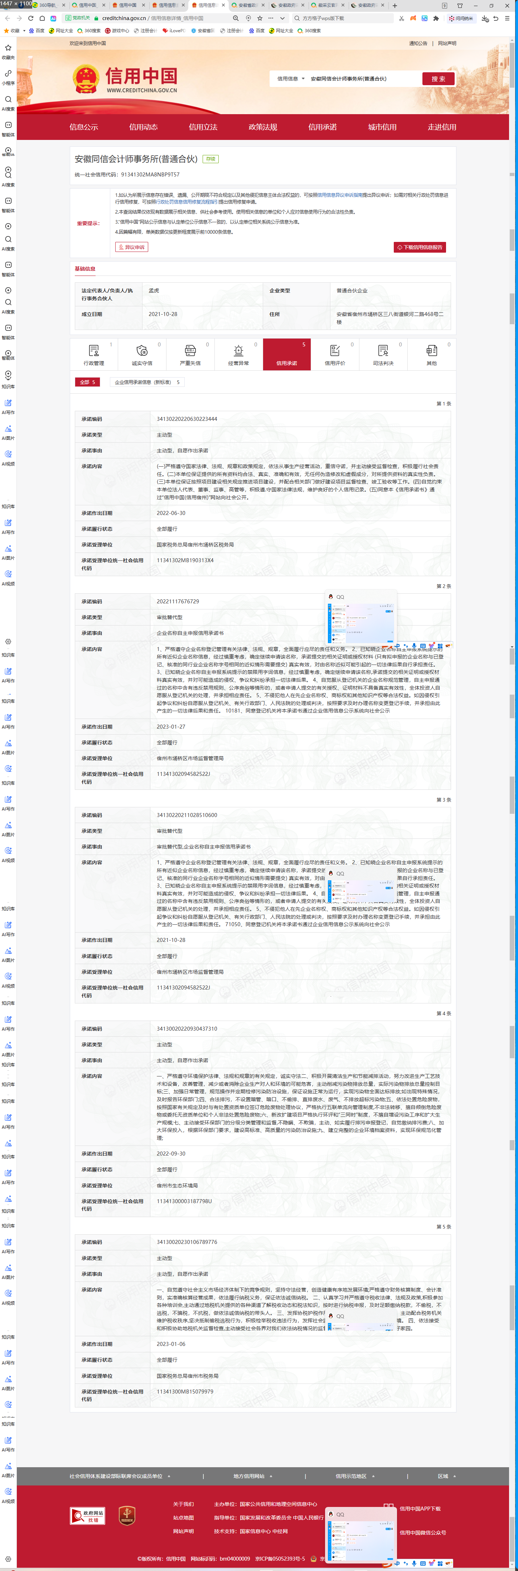Image resolution: width=518 pixels, height=1571 pixels.
Task: Select the 诚实守信 shield icon tab
Action: [x=141, y=354]
